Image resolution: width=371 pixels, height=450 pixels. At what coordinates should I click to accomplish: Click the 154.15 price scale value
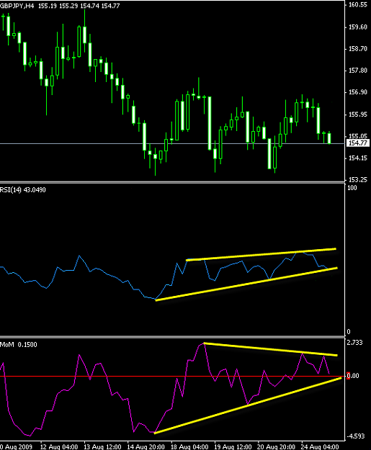[x=357, y=158]
